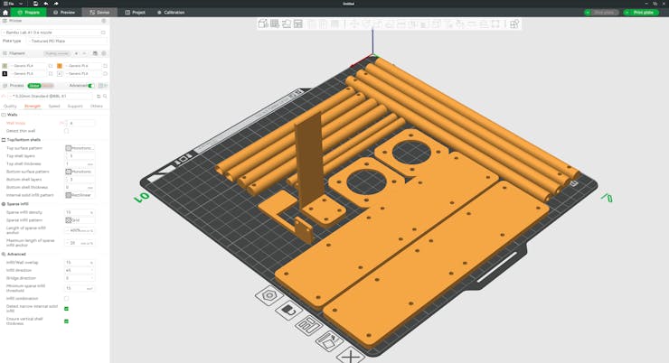This screenshot has height=363, width=669.
Task: Click the orange filament color swatch
Action: point(60,66)
